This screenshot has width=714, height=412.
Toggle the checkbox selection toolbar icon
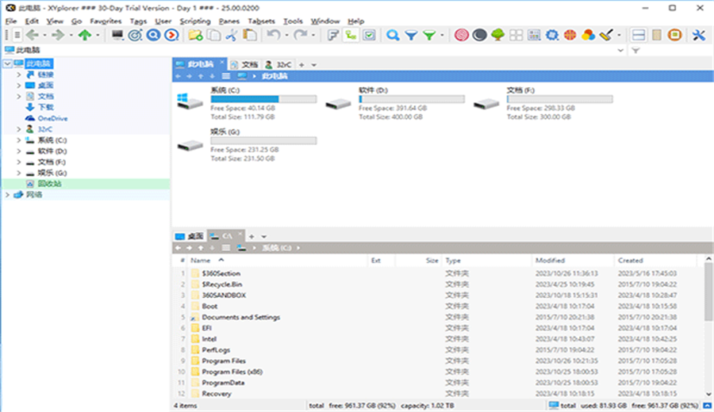pyautogui.click(x=369, y=35)
